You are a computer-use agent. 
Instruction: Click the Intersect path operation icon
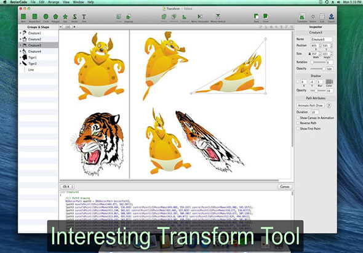click(174, 17)
